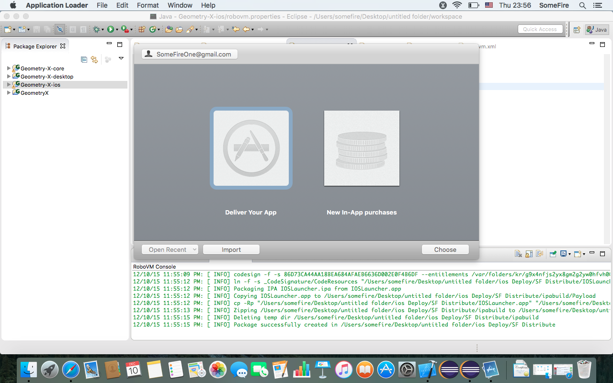Expand the Geometry-X-ios project
613x383 pixels.
tap(9, 85)
